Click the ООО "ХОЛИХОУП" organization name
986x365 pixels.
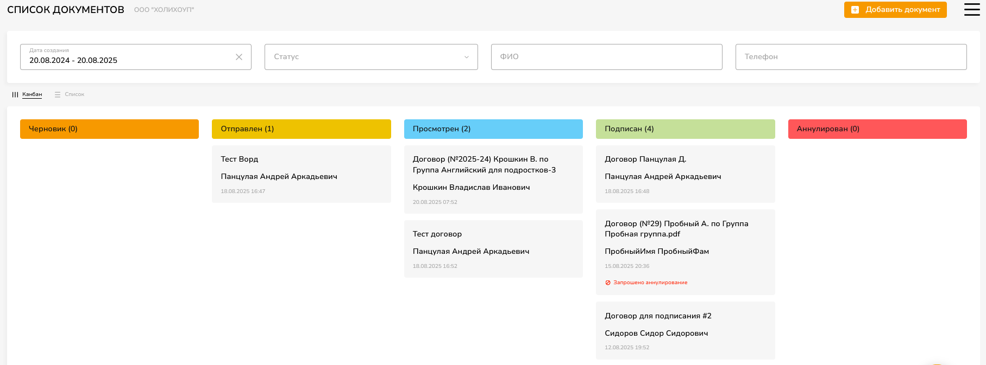164,10
